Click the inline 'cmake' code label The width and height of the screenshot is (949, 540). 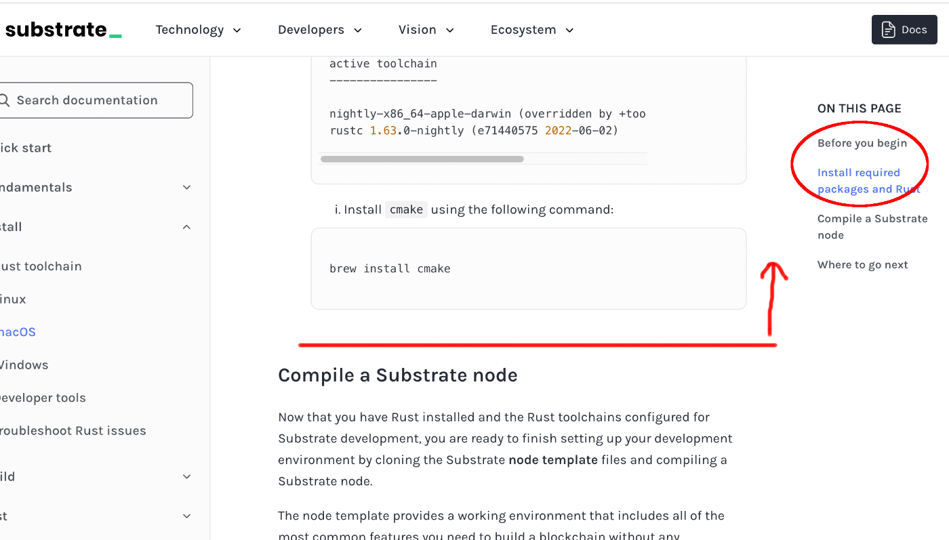tap(407, 209)
